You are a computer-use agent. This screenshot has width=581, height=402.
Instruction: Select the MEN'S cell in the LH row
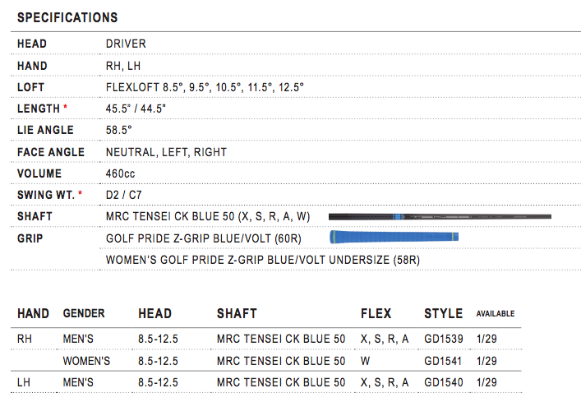pyautogui.click(x=78, y=382)
